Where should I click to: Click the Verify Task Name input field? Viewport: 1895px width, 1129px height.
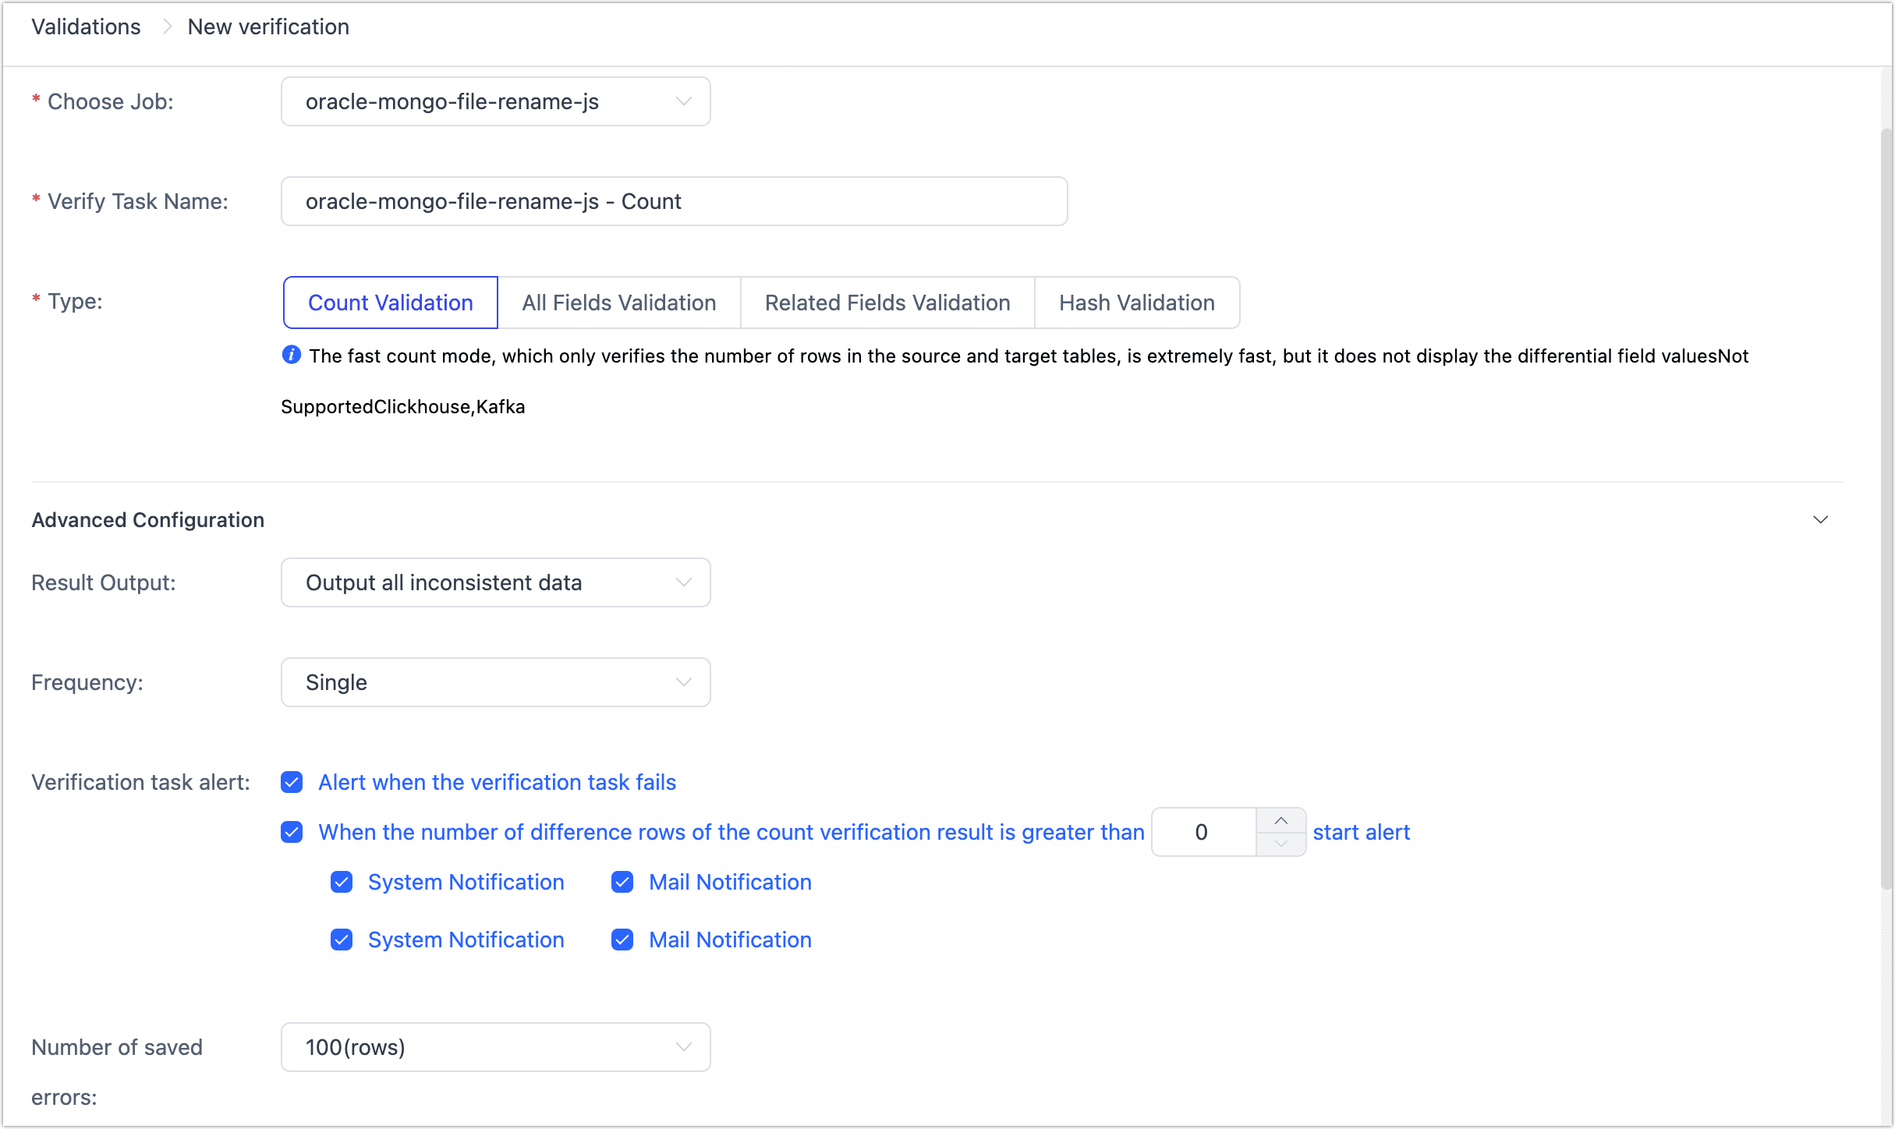coord(674,201)
